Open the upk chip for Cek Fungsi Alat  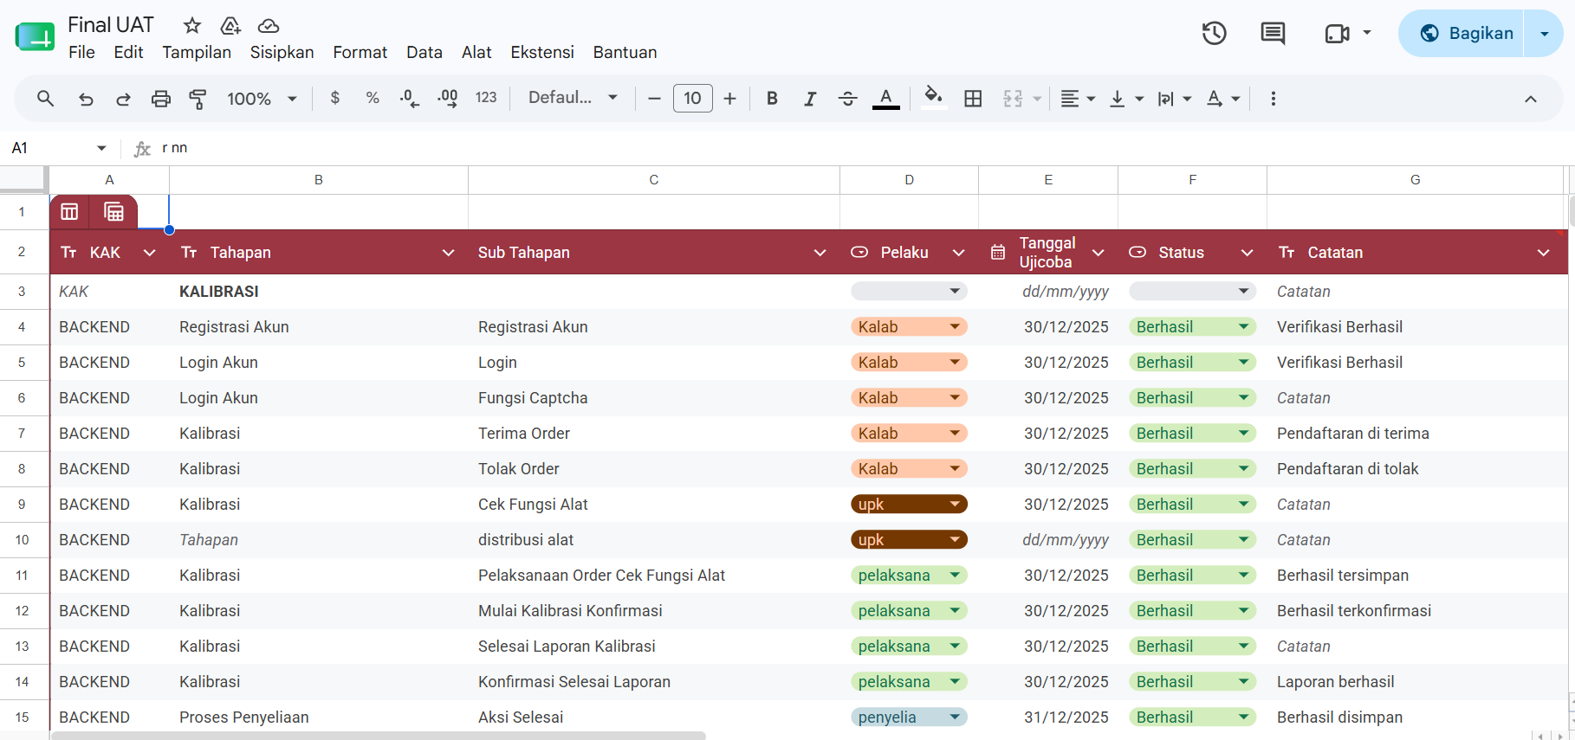coord(909,504)
